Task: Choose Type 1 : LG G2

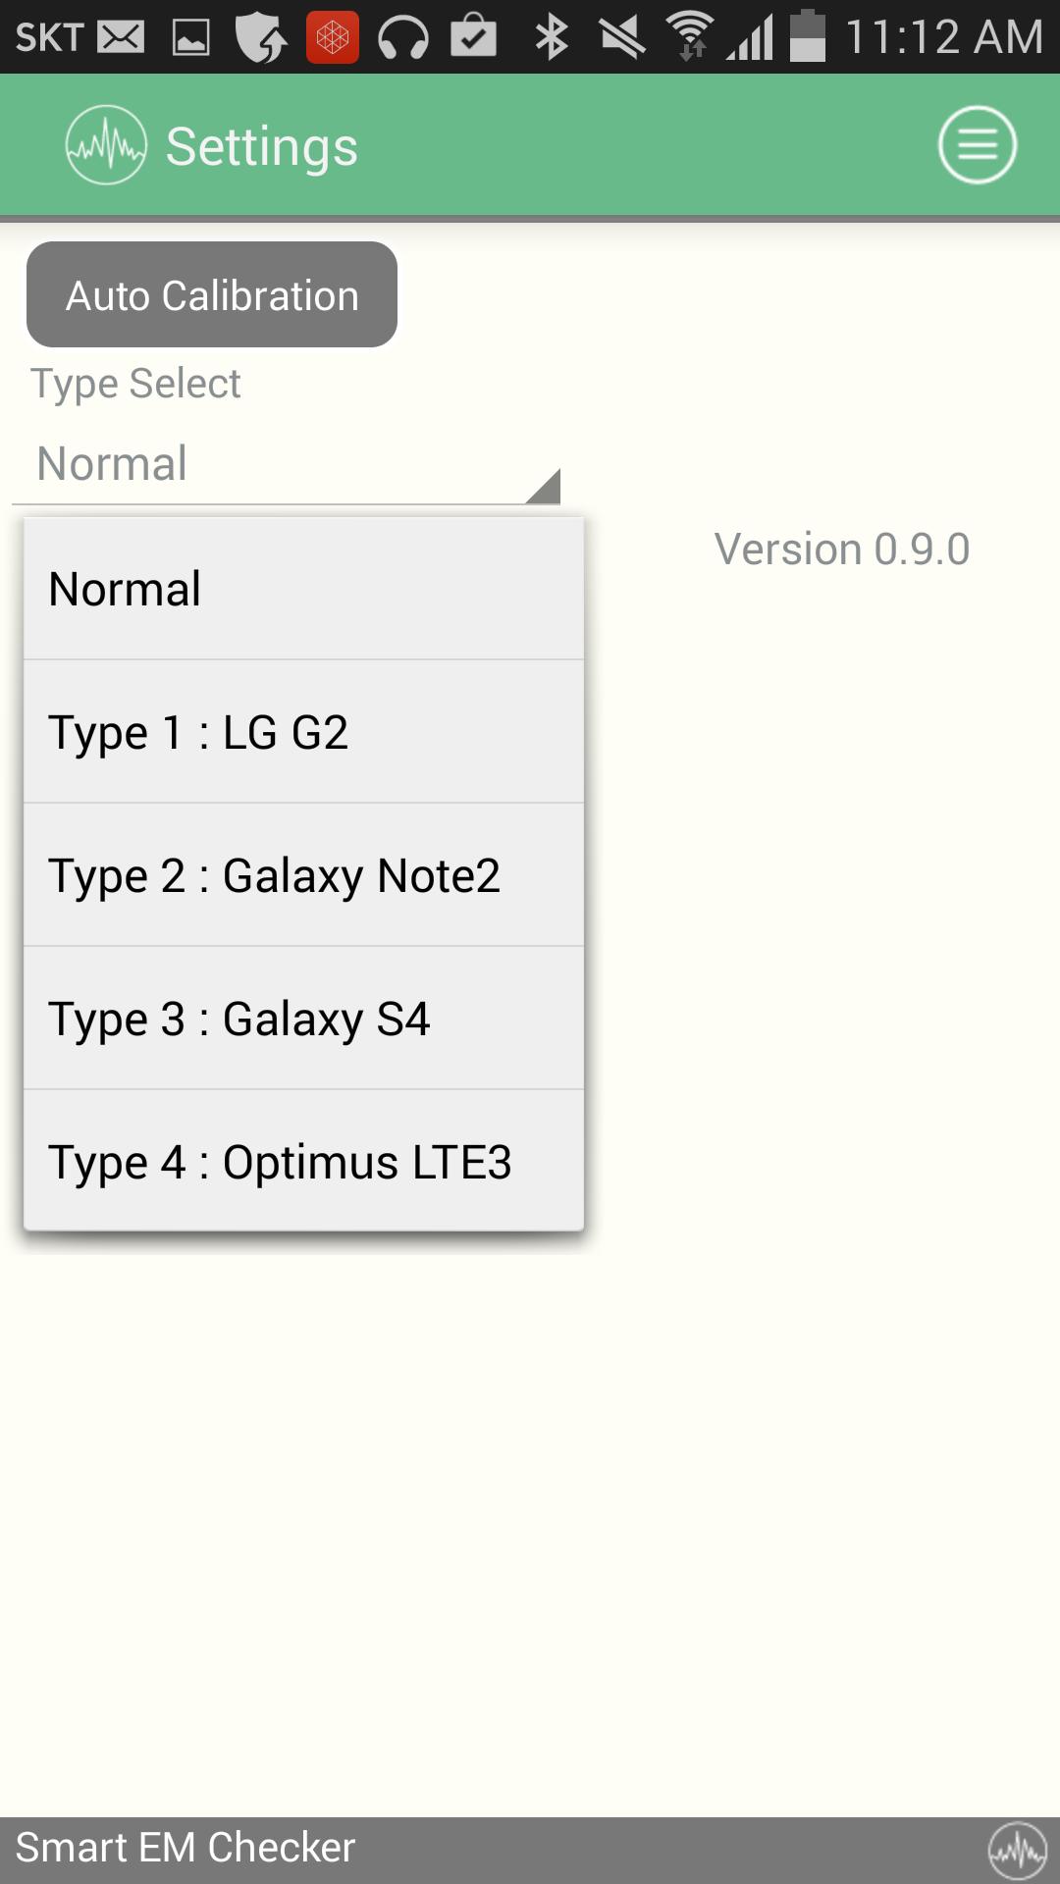Action: pyautogui.click(x=303, y=732)
